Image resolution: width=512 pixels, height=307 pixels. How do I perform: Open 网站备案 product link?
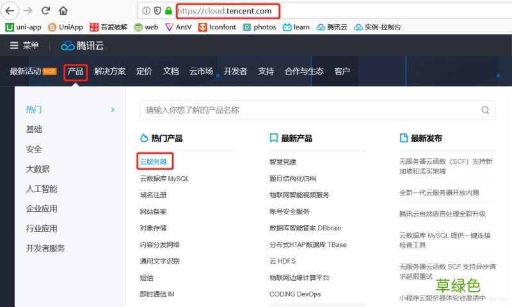(x=154, y=212)
